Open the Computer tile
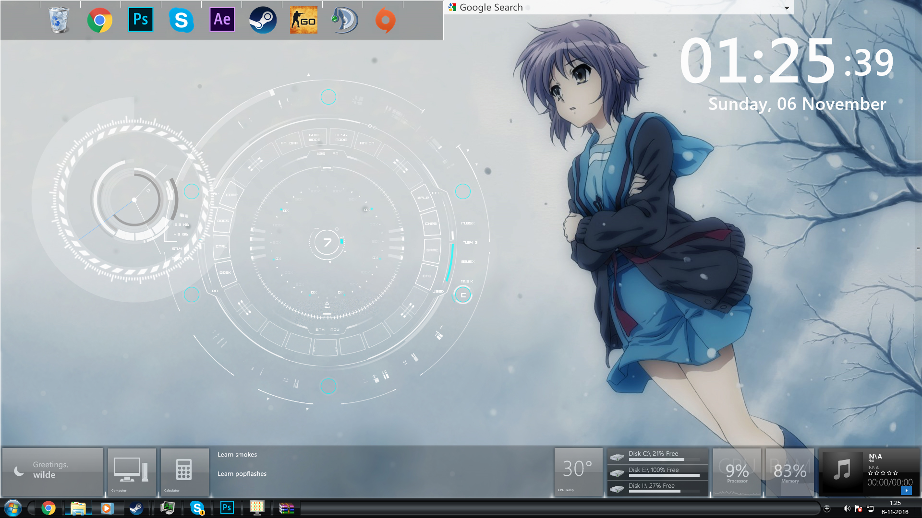The width and height of the screenshot is (922, 518). tap(132, 472)
